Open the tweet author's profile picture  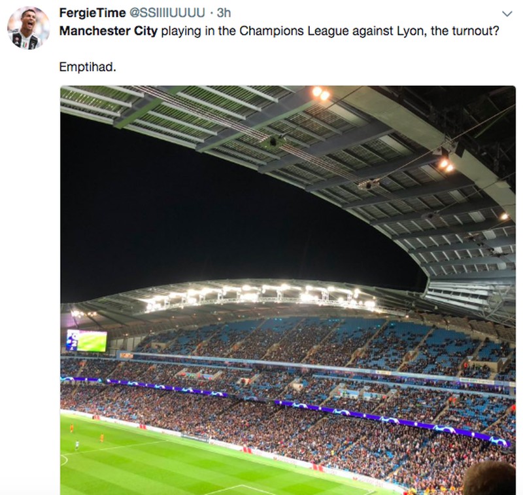28,28
